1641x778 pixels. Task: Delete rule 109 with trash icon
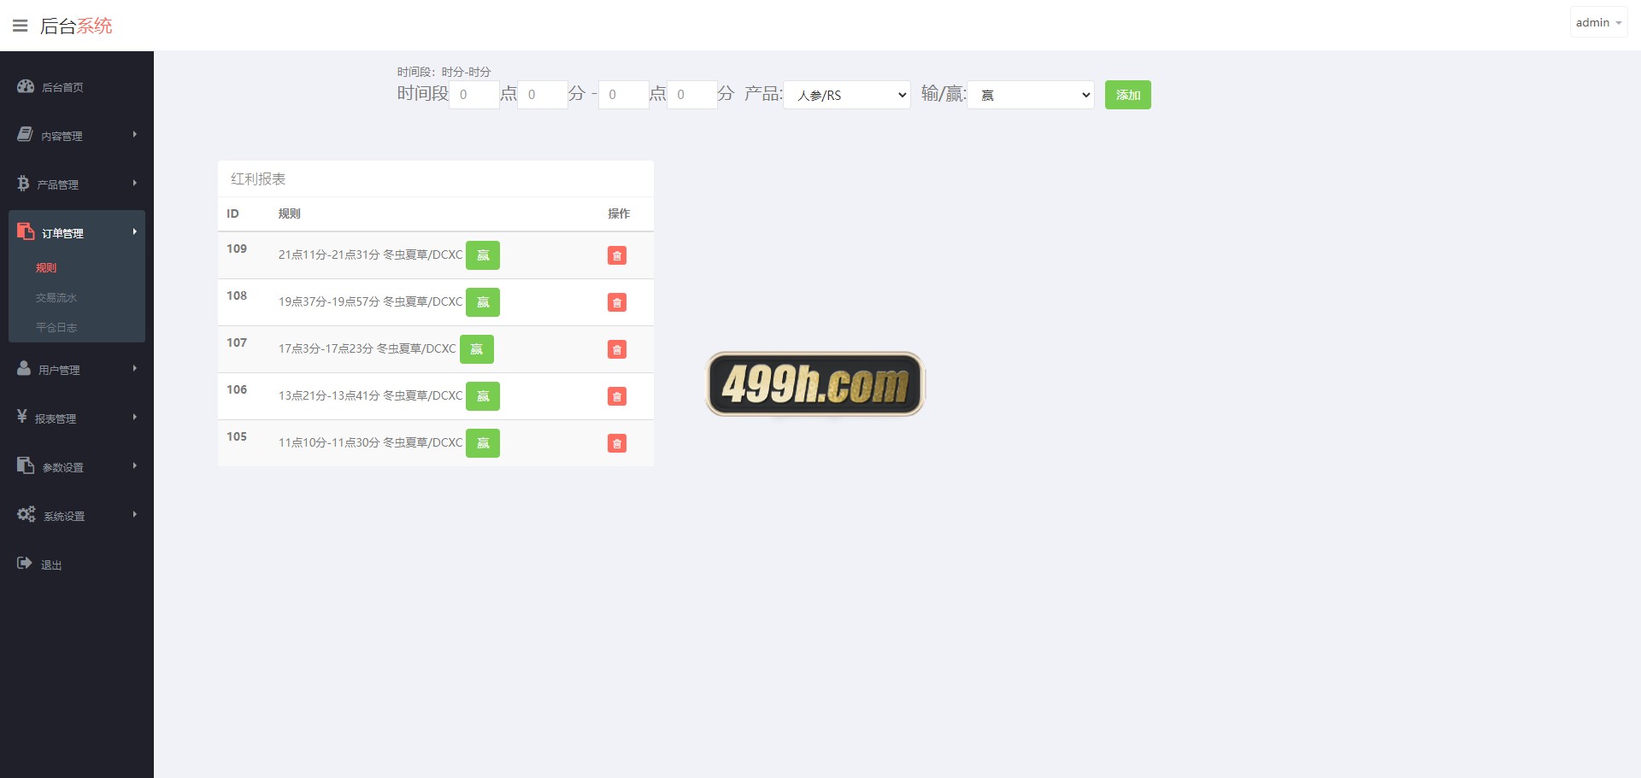(x=617, y=255)
